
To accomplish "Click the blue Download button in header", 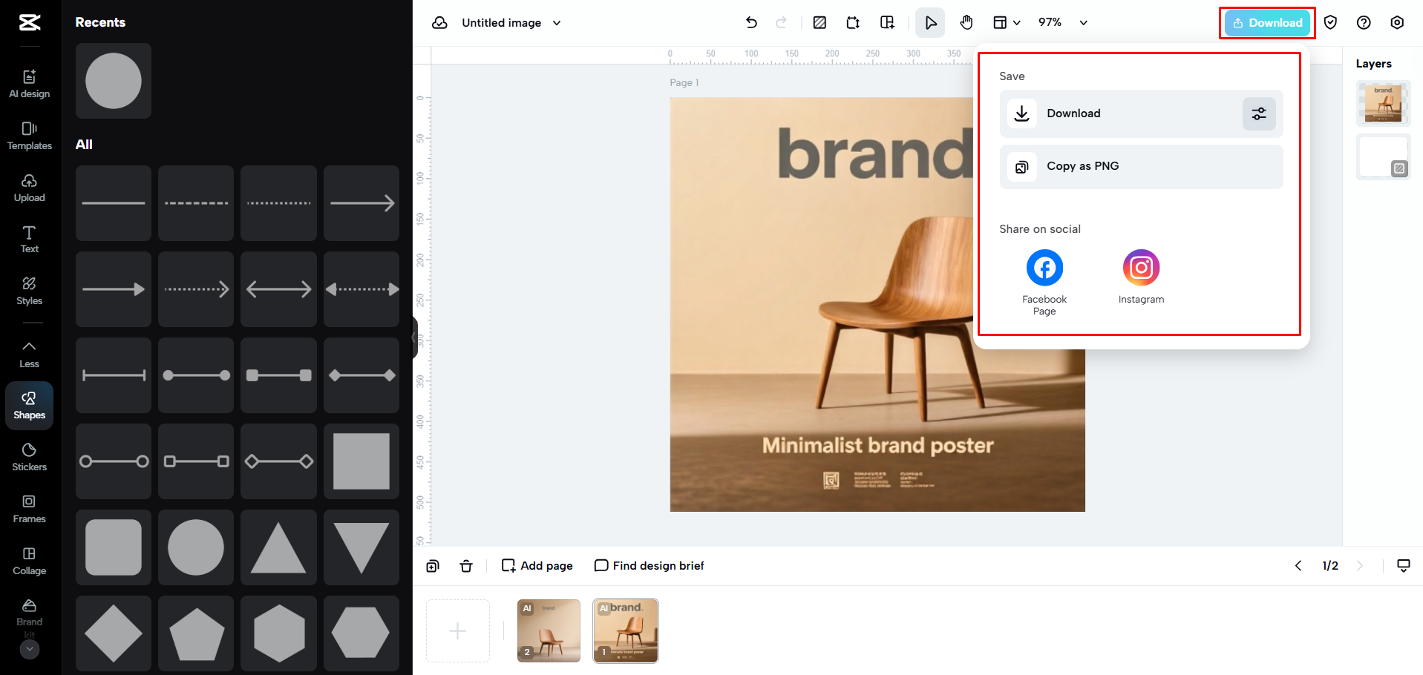I will coord(1268,23).
